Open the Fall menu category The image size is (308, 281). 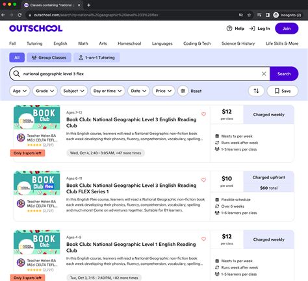[x=12, y=43]
